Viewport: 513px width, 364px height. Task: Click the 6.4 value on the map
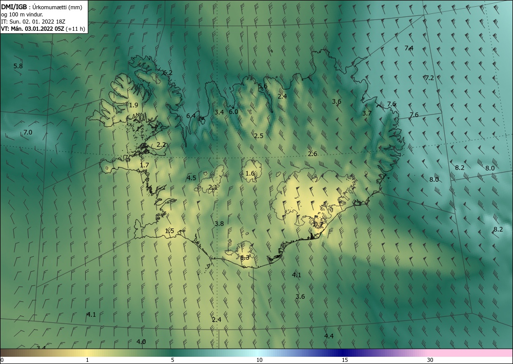(x=191, y=116)
